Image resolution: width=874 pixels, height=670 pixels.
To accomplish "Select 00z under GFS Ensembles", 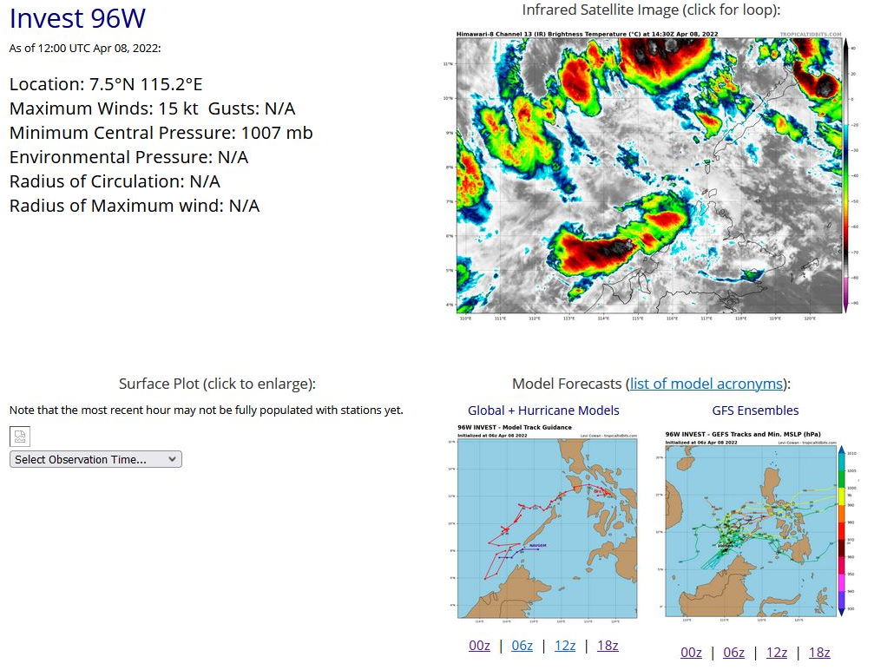I will (x=691, y=653).
